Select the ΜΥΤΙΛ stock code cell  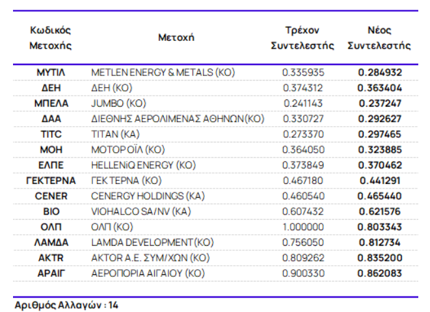pos(51,72)
